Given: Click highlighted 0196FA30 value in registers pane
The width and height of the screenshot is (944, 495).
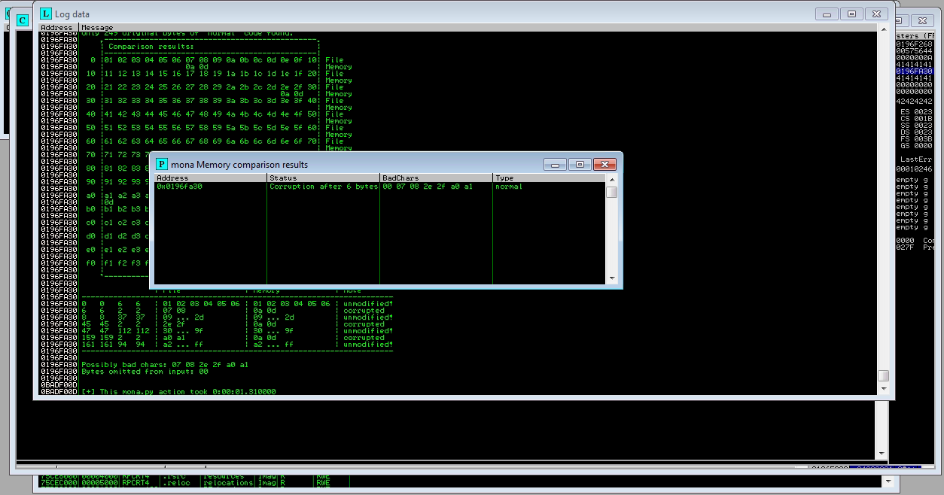Looking at the screenshot, I should 915,71.
